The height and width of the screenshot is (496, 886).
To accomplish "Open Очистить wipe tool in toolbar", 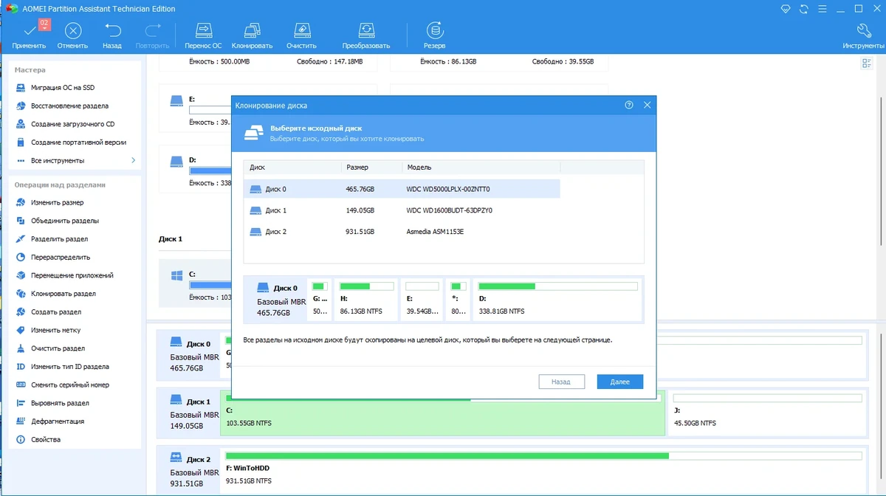I will (x=301, y=35).
